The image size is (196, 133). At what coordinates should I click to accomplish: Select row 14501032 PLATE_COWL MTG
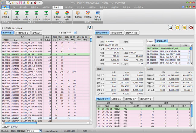46,72
